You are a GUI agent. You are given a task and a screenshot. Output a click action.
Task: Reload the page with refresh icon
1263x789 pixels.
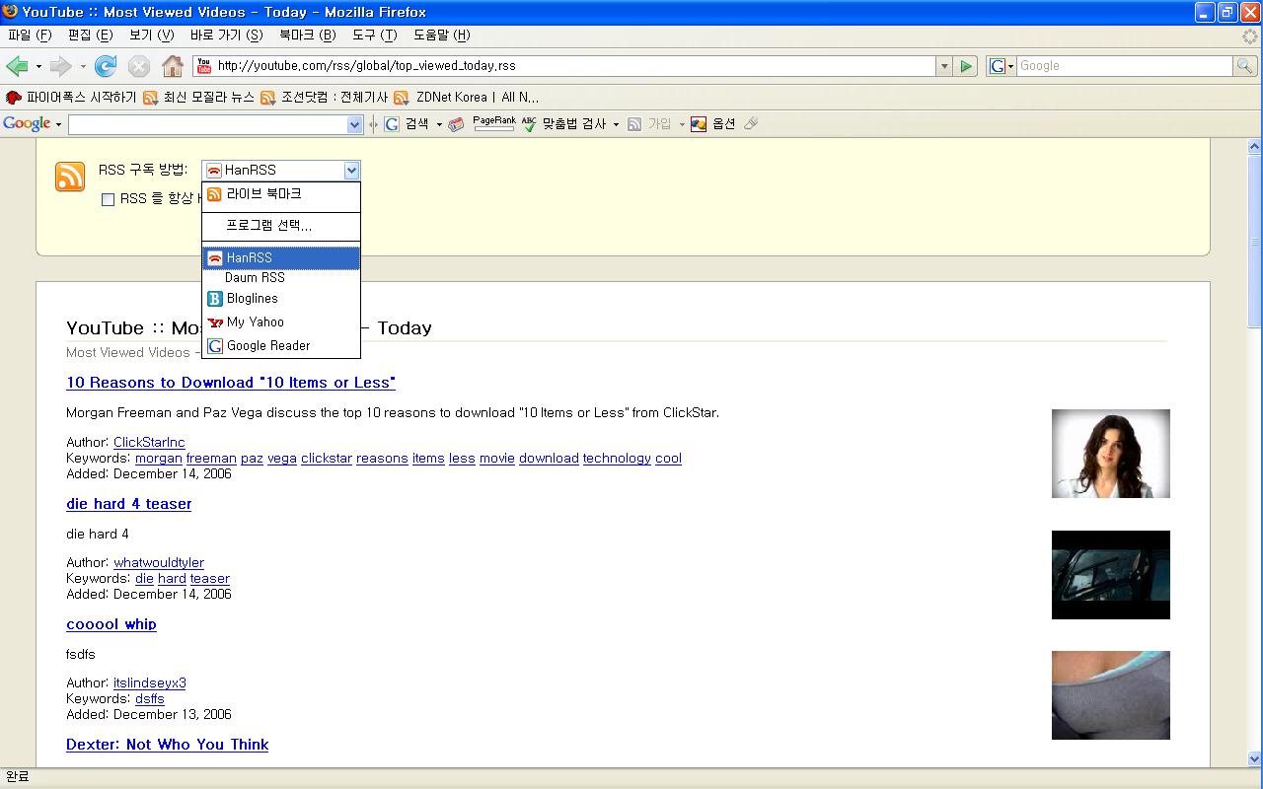[106, 66]
